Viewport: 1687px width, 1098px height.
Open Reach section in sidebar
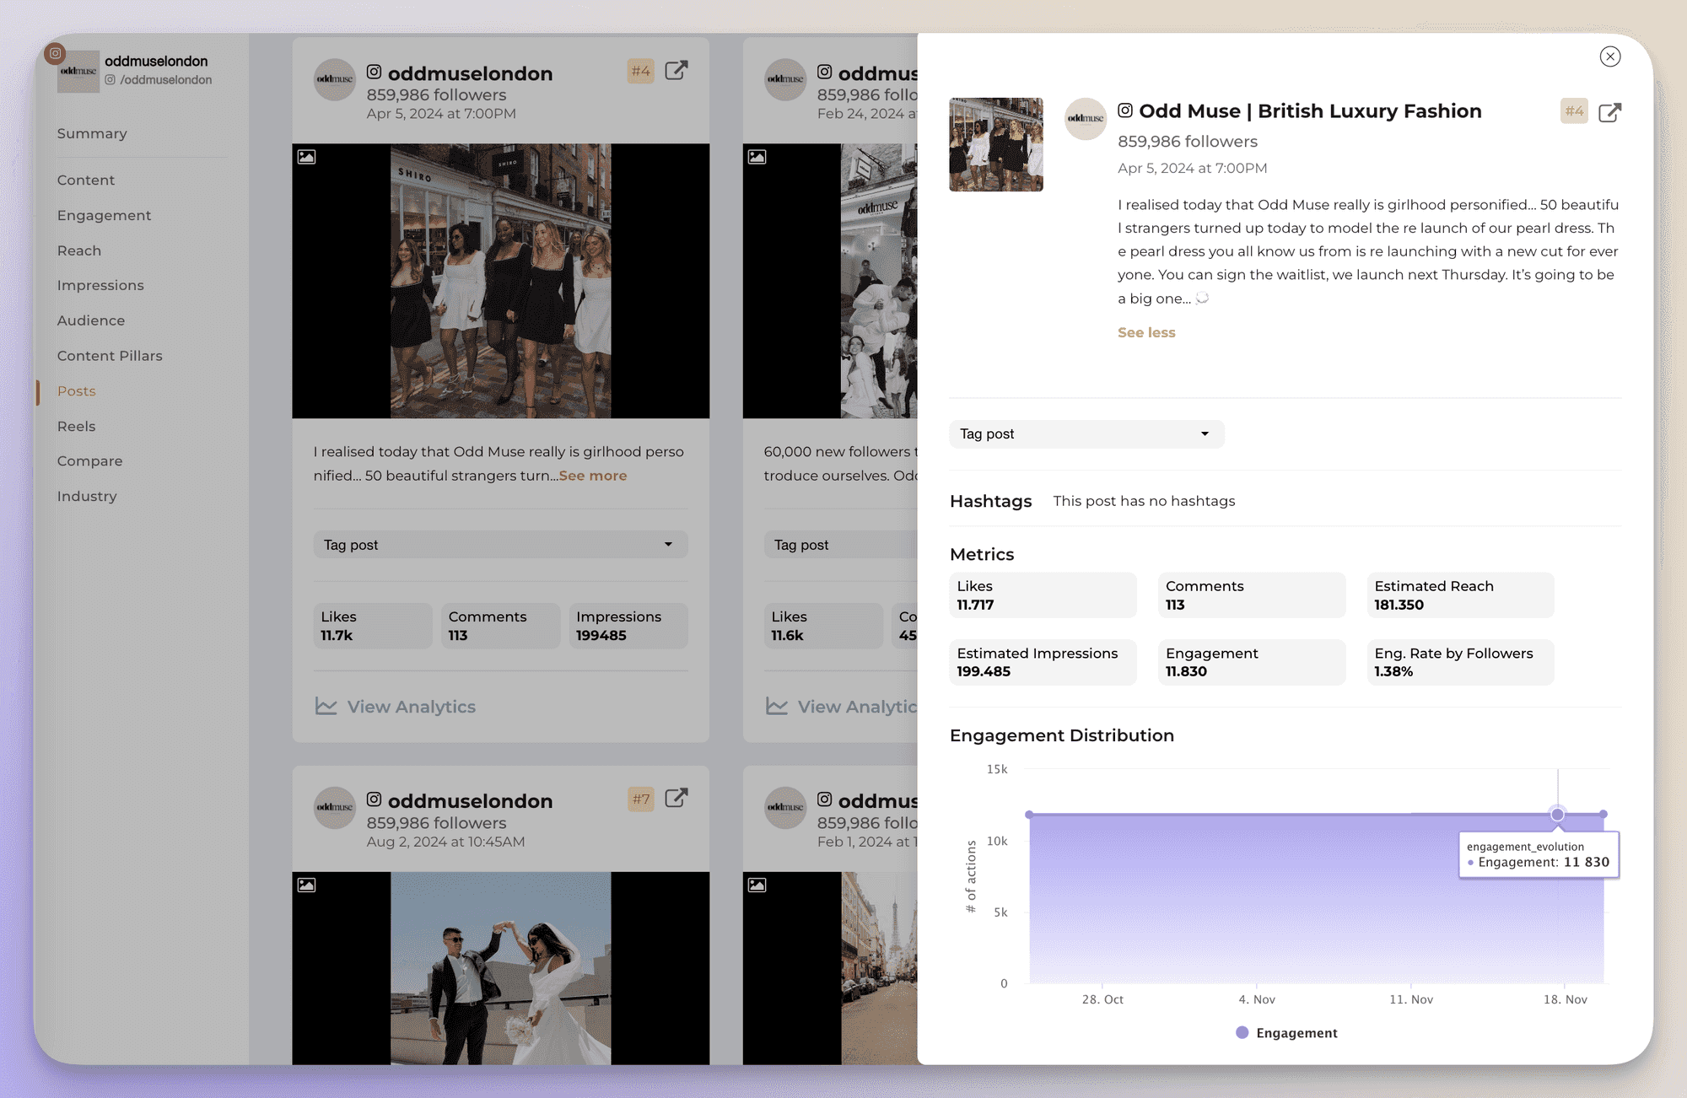pos(79,250)
